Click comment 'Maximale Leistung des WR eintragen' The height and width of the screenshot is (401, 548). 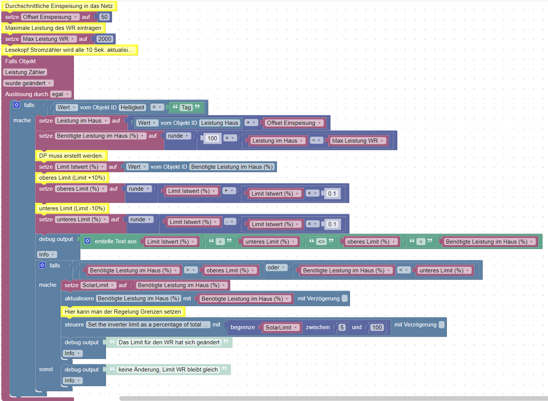53,28
